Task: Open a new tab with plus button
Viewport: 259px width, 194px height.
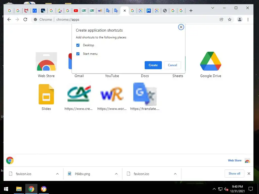Action: (x=191, y=11)
